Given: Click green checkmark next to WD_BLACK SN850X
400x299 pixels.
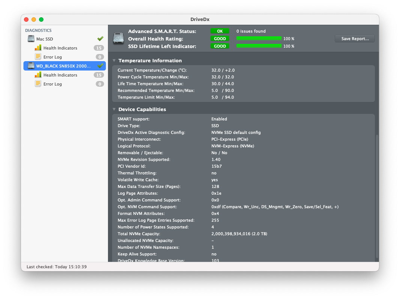Looking at the screenshot, I should click(100, 66).
